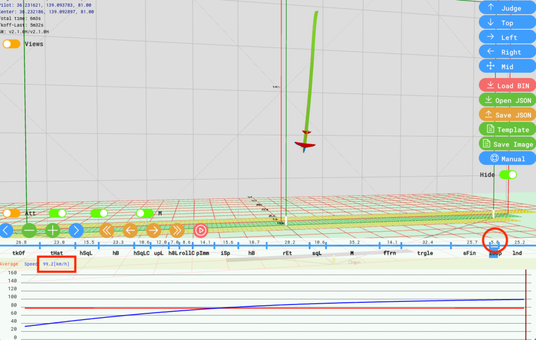The image size is (536, 340).
Task: Toggle the Views switch
Action: (x=12, y=44)
